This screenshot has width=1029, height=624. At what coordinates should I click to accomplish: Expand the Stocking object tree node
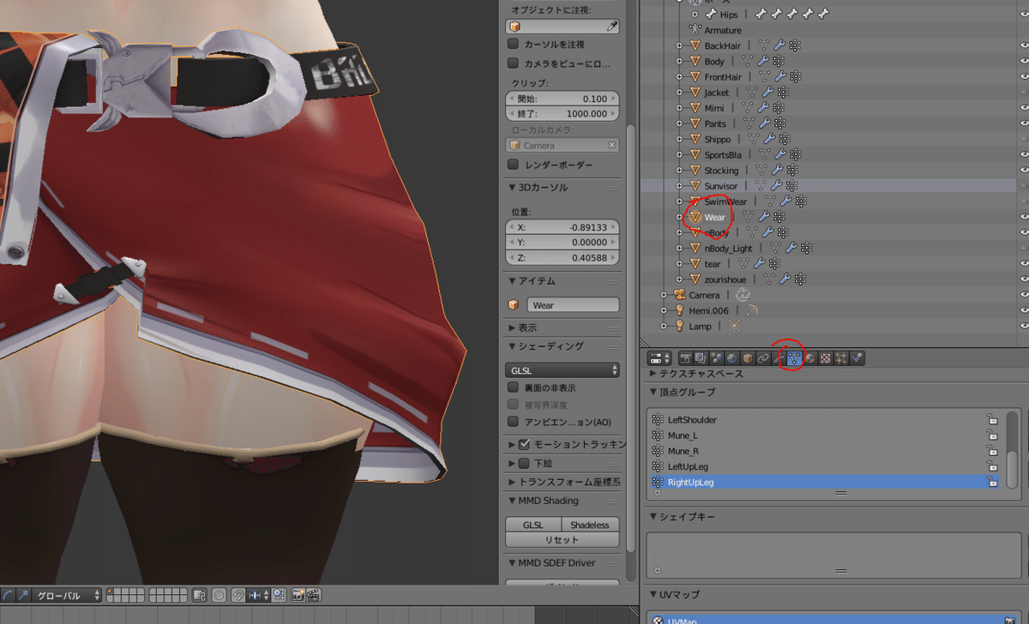(x=679, y=171)
